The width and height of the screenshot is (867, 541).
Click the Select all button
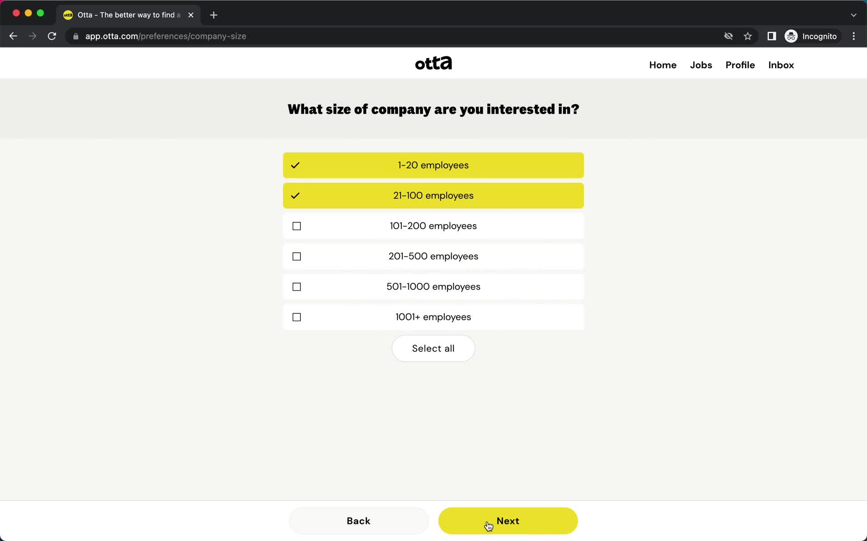coord(433,348)
